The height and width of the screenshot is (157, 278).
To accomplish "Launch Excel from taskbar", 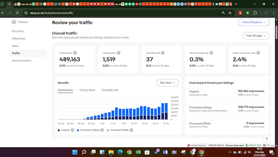I will tap(138, 152).
